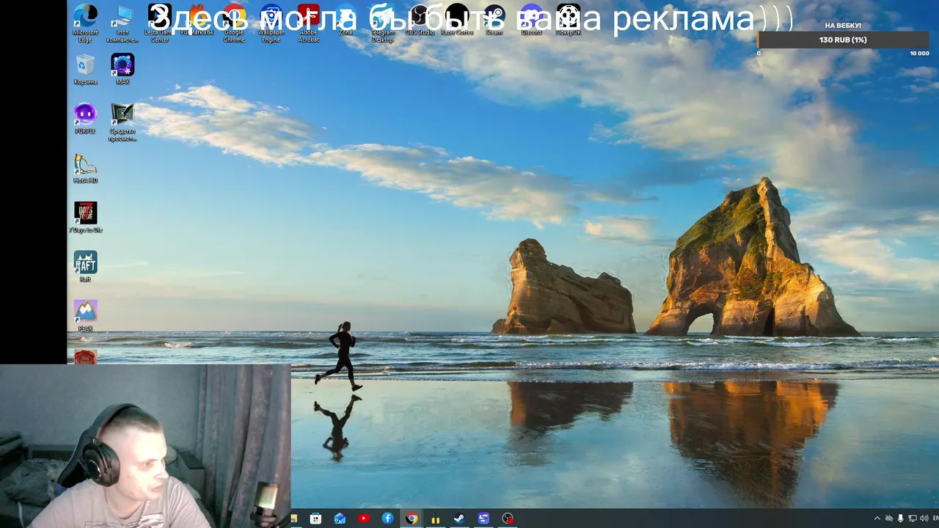Open the Корзина recycle bin
Screen dimensions: 939x528
tap(85, 70)
